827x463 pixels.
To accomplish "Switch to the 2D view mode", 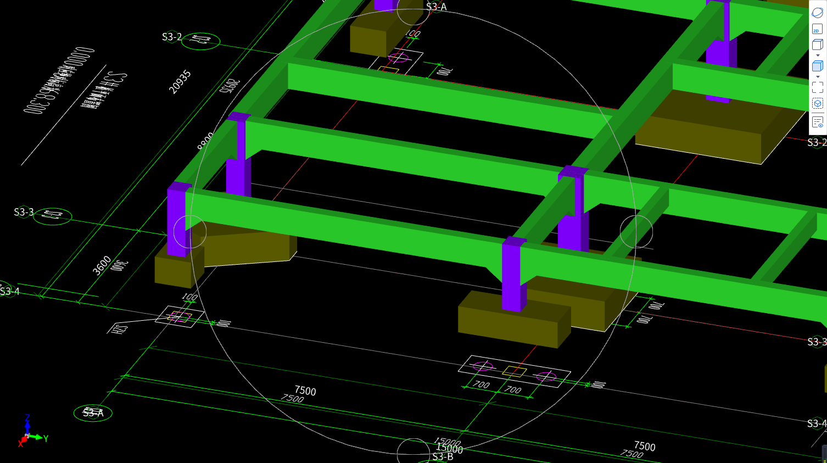I will coord(817,29).
